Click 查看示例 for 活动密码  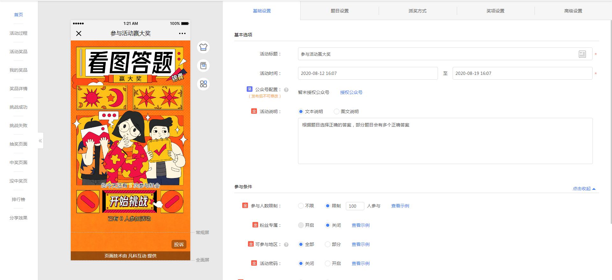[361, 263]
